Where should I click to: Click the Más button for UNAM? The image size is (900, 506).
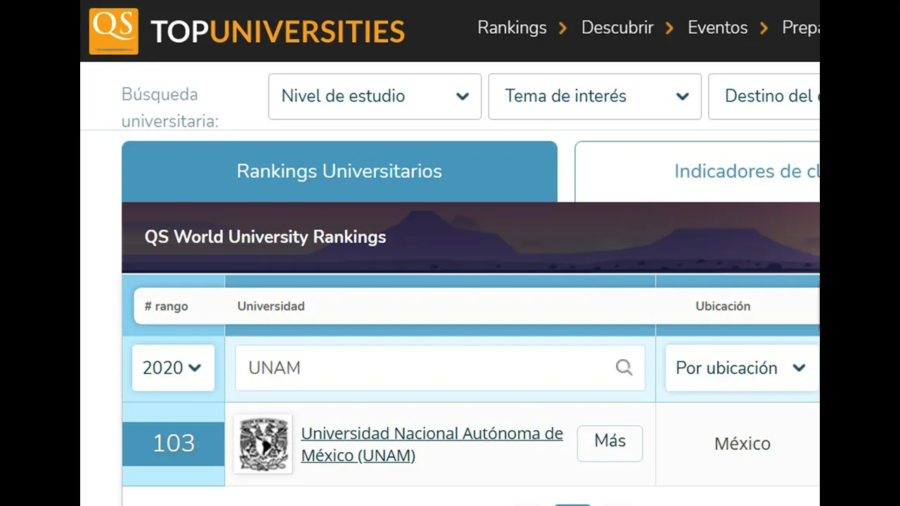tap(610, 443)
